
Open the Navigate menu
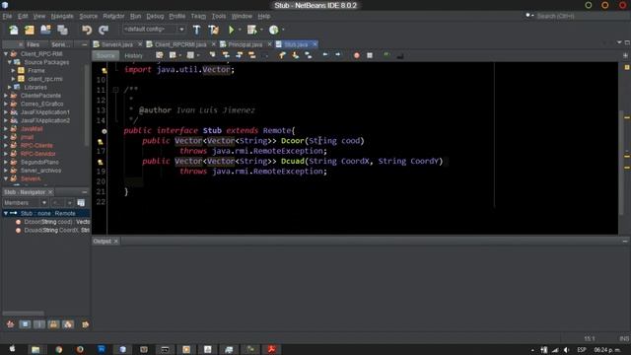(x=62, y=16)
